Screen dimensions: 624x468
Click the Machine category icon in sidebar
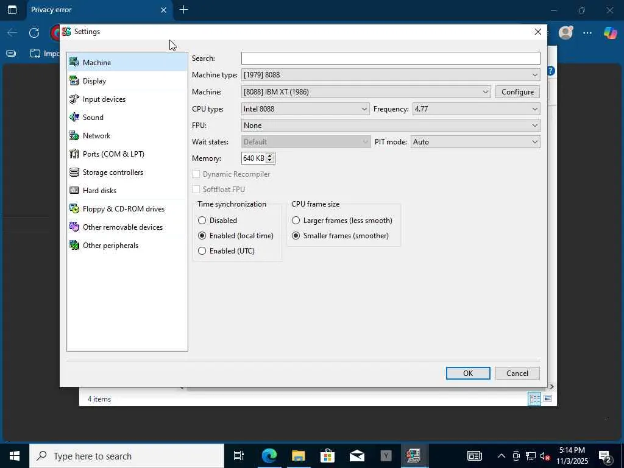(74, 63)
